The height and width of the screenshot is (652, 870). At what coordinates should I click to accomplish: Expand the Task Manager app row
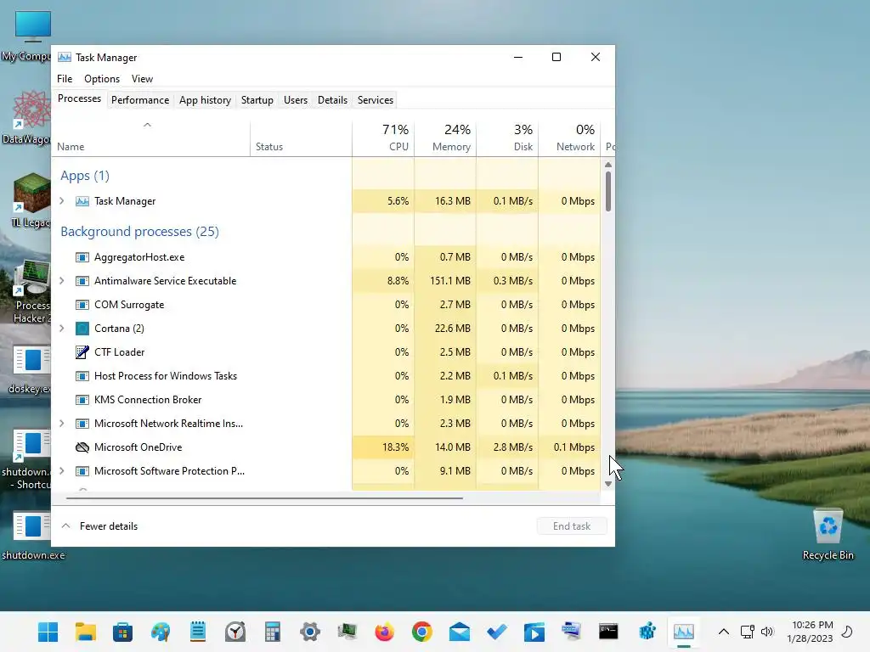62,200
